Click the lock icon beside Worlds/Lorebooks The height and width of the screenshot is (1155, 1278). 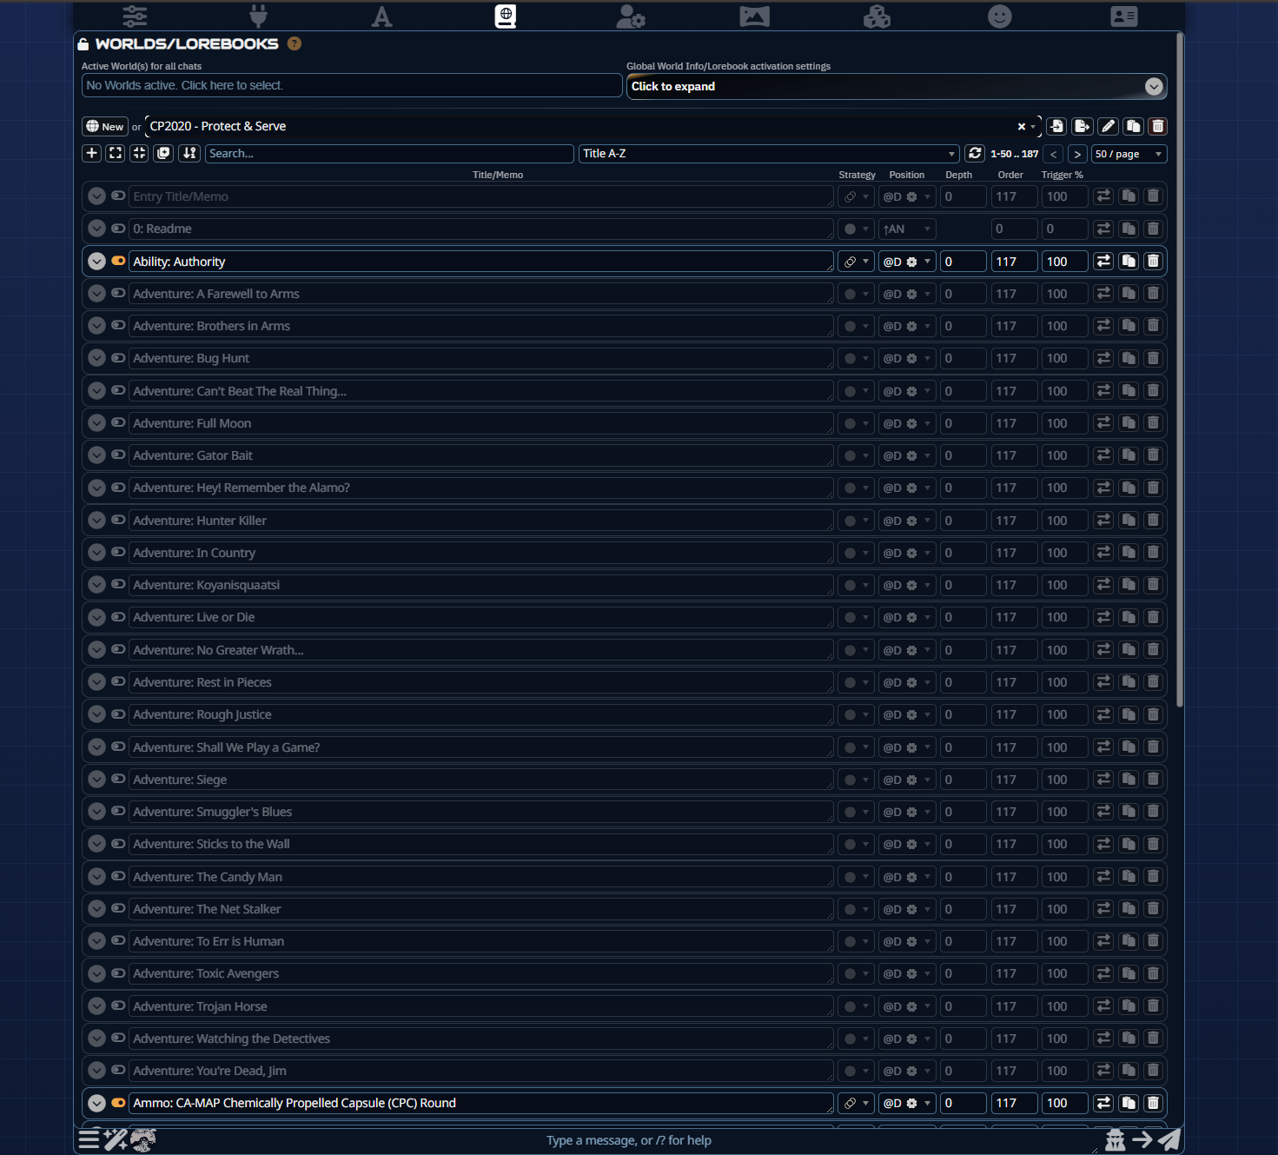(x=83, y=44)
